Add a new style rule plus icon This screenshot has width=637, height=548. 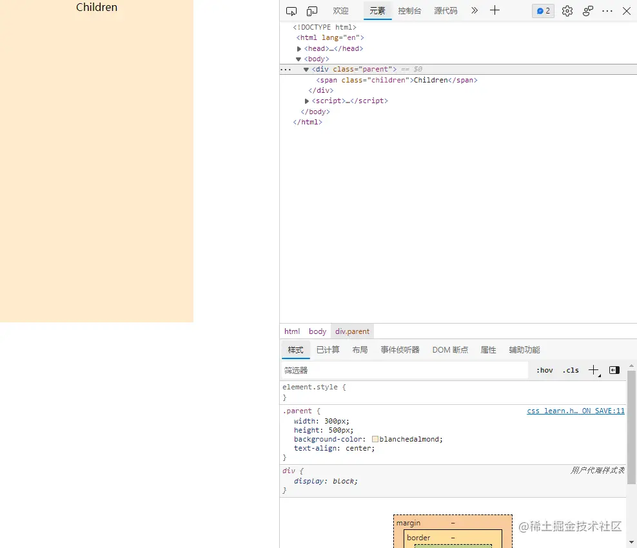click(x=594, y=370)
